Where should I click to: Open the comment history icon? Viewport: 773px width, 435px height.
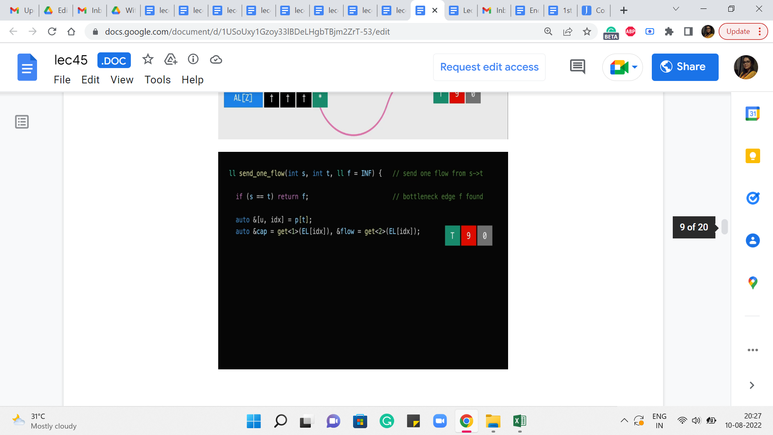tap(577, 67)
